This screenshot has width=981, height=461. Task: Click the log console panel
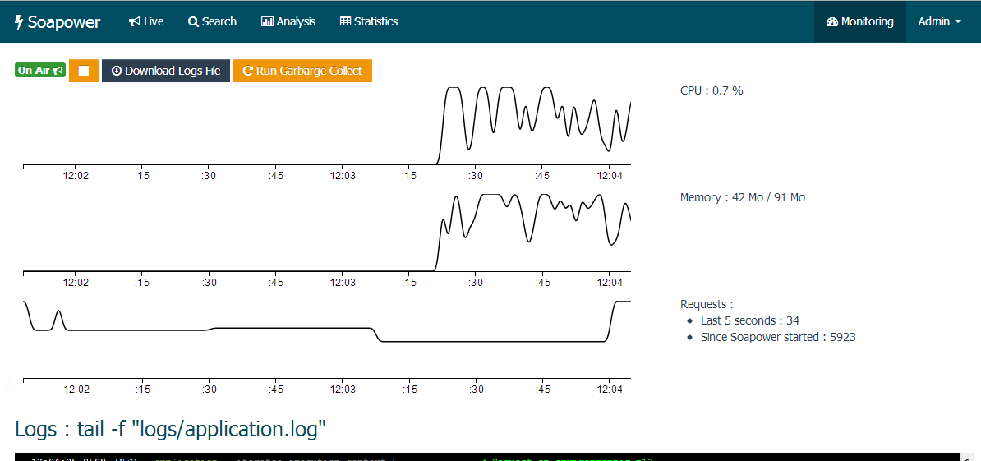487,457
